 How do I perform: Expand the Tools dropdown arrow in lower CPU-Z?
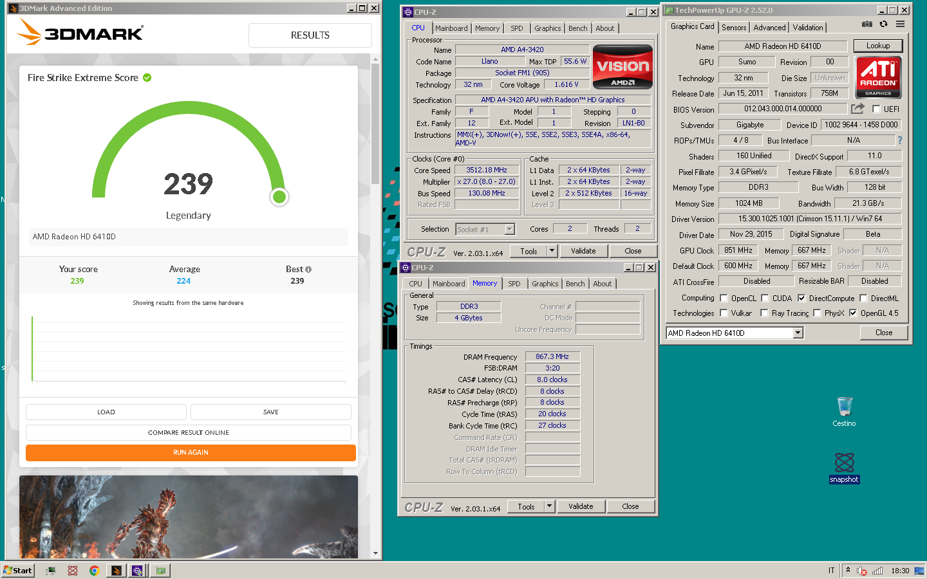pos(549,506)
